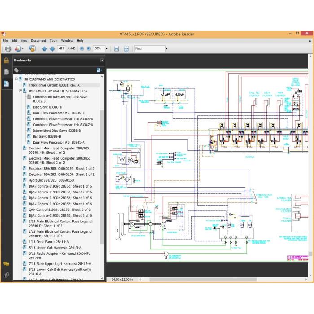314x314 pixels.
Task: Open the Find options dropdown arrow
Action: pyautogui.click(x=166, y=48)
